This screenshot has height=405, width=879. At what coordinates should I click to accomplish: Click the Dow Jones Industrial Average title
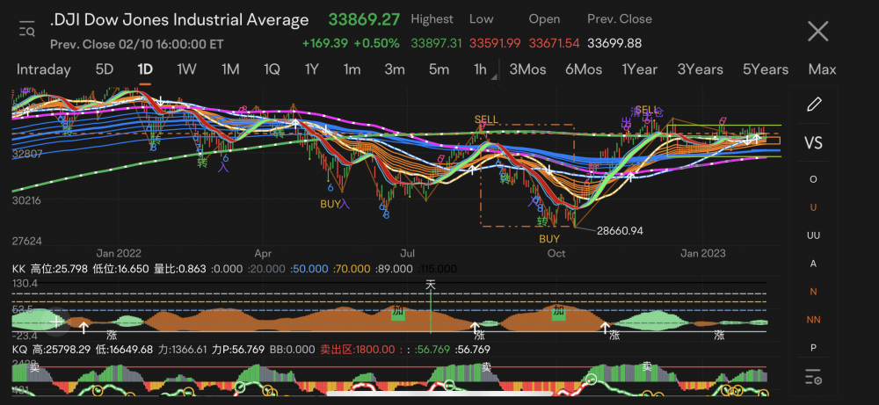179,19
